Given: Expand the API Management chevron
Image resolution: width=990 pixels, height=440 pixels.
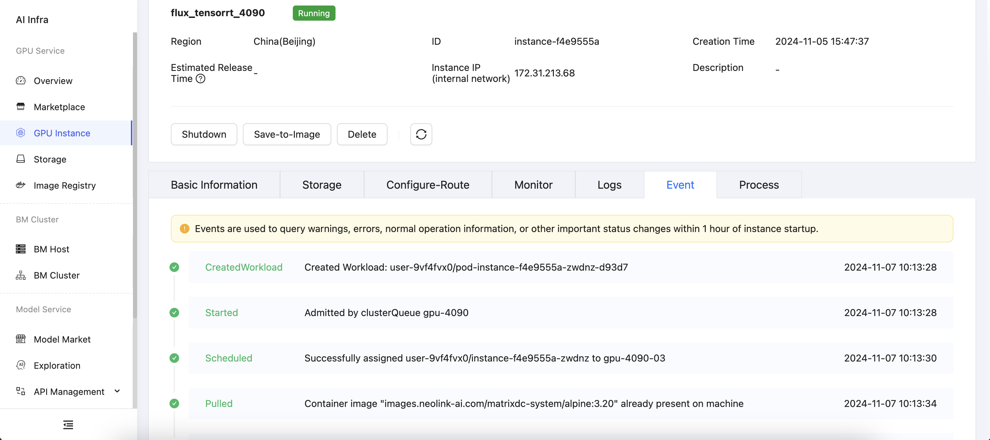Looking at the screenshot, I should click(117, 391).
